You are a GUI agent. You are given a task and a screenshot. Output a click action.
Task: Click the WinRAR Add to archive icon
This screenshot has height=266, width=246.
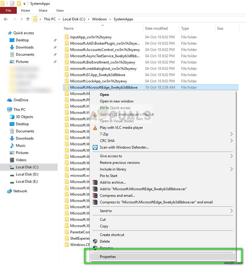pyautogui.click(x=95, y=182)
